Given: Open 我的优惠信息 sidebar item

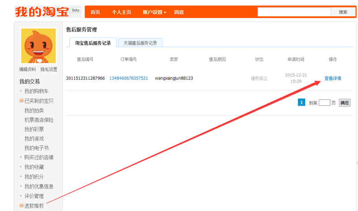Looking at the screenshot, I should tap(39, 186).
